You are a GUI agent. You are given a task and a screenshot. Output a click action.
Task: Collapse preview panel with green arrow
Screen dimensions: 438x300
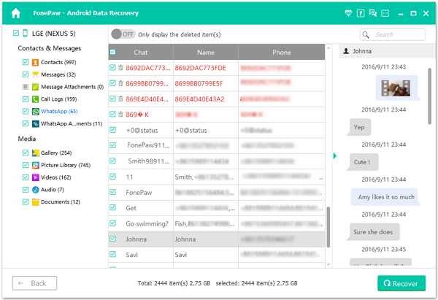click(x=334, y=156)
